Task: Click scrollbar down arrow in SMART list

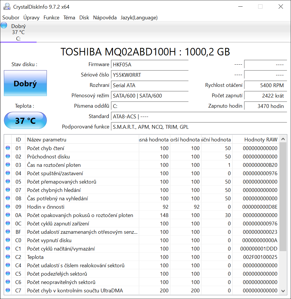Action: pyautogui.click(x=283, y=291)
